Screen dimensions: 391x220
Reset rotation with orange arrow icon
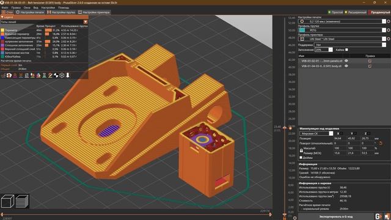point(381,144)
